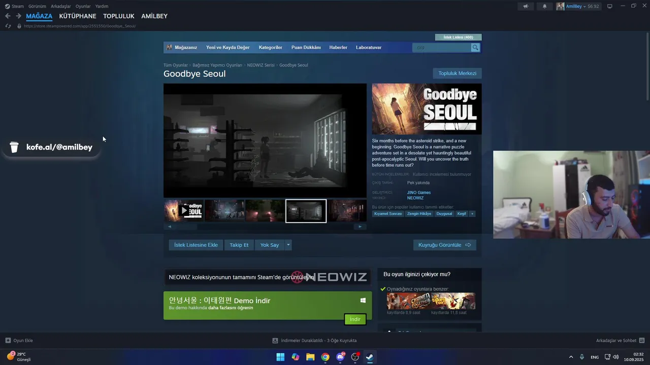Click the Zengin Hikâye tag
Viewport: 650px width, 365px height.
point(419,214)
